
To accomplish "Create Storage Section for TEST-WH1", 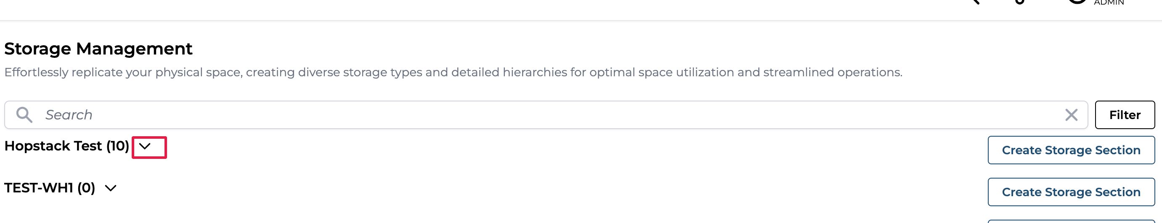I will click(1071, 192).
